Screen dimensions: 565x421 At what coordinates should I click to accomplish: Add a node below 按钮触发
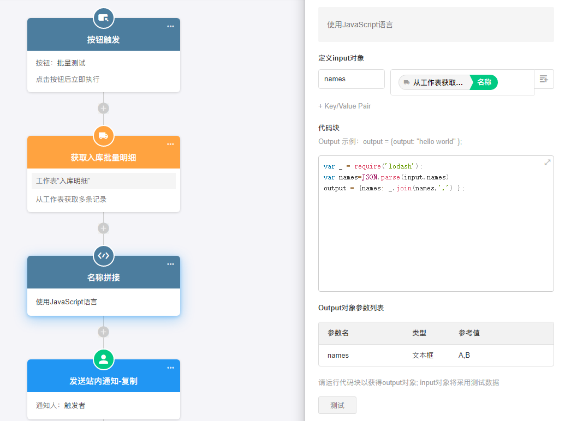tap(103, 108)
